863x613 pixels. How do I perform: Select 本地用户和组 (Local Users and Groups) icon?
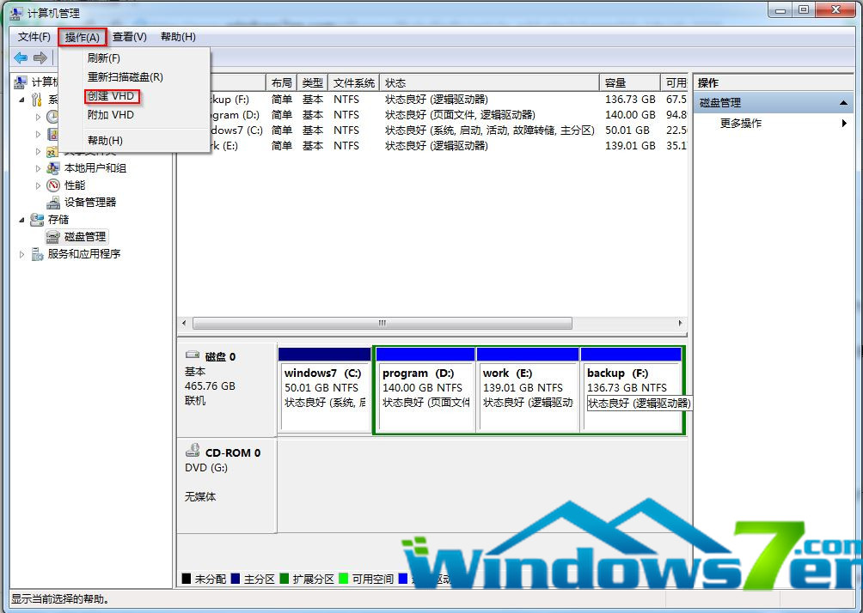(x=53, y=168)
